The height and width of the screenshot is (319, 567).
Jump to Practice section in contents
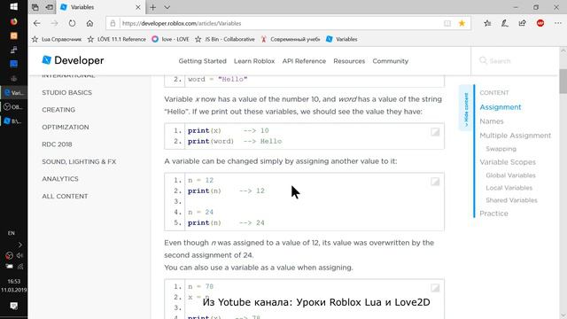[494, 214]
